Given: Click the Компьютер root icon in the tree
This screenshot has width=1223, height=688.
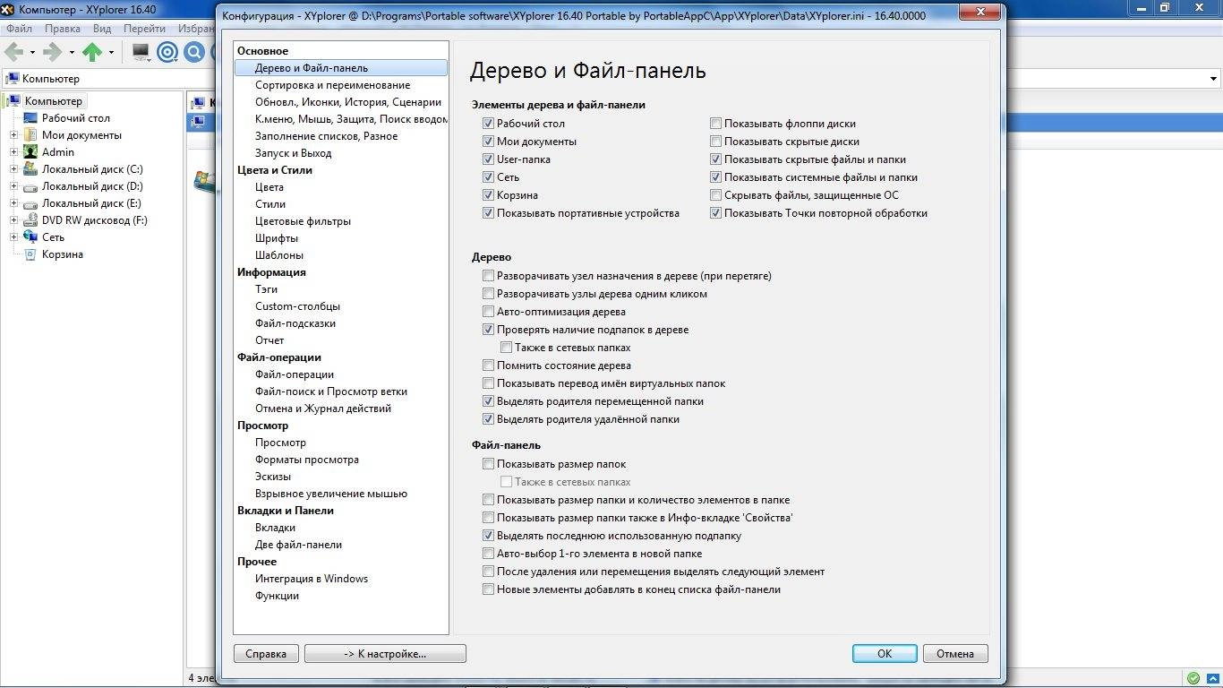Looking at the screenshot, I should (13, 101).
